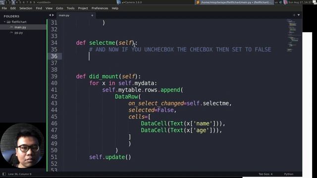Change the Python syntax selector
The width and height of the screenshot is (317, 178).
(288, 174)
